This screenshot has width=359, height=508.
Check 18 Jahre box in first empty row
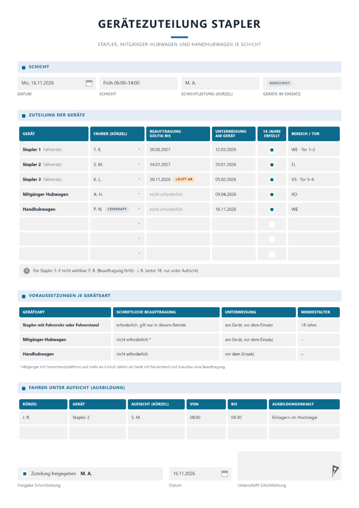(x=272, y=224)
